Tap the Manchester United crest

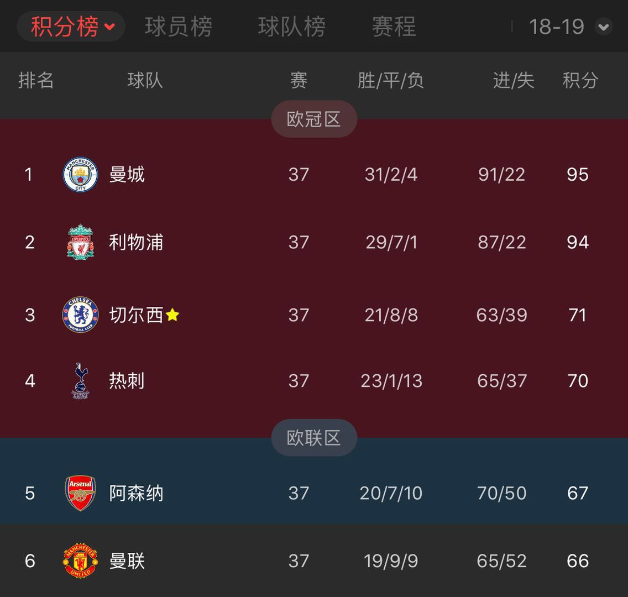pyautogui.click(x=80, y=561)
